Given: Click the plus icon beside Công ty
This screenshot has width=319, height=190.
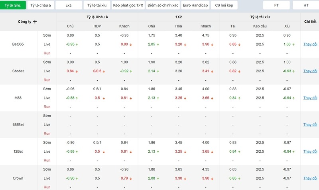Looking at the screenshot, I should point(35,22).
